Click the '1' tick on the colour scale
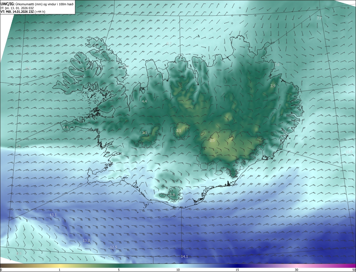Screen dimensions: 356x272 (x=60, y=270)
